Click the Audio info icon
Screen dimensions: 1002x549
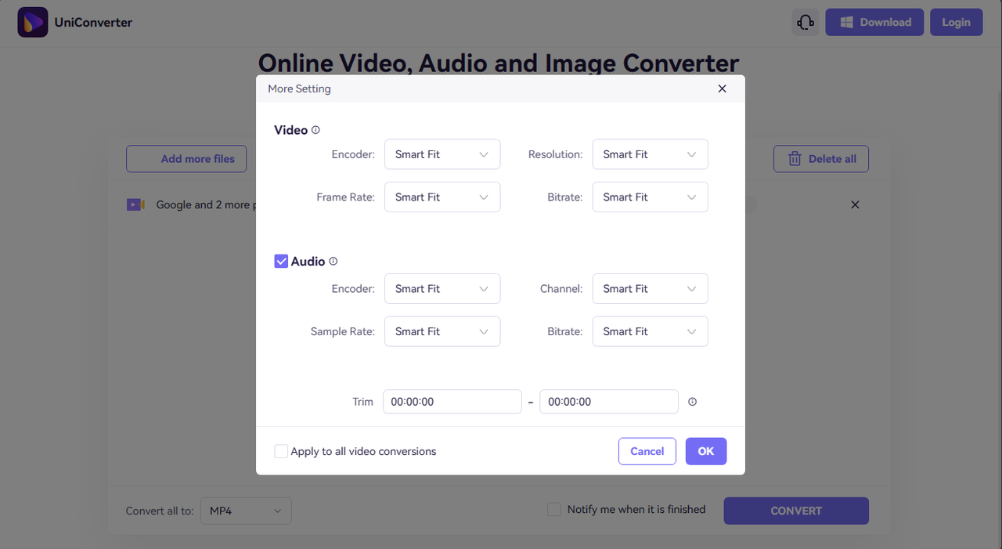click(333, 262)
